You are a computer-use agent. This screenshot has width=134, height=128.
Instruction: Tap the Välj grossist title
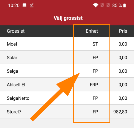click(68, 18)
